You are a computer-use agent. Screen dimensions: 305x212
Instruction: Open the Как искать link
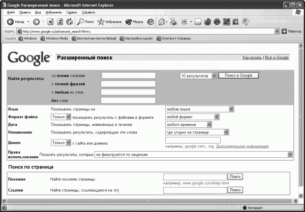point(252,57)
